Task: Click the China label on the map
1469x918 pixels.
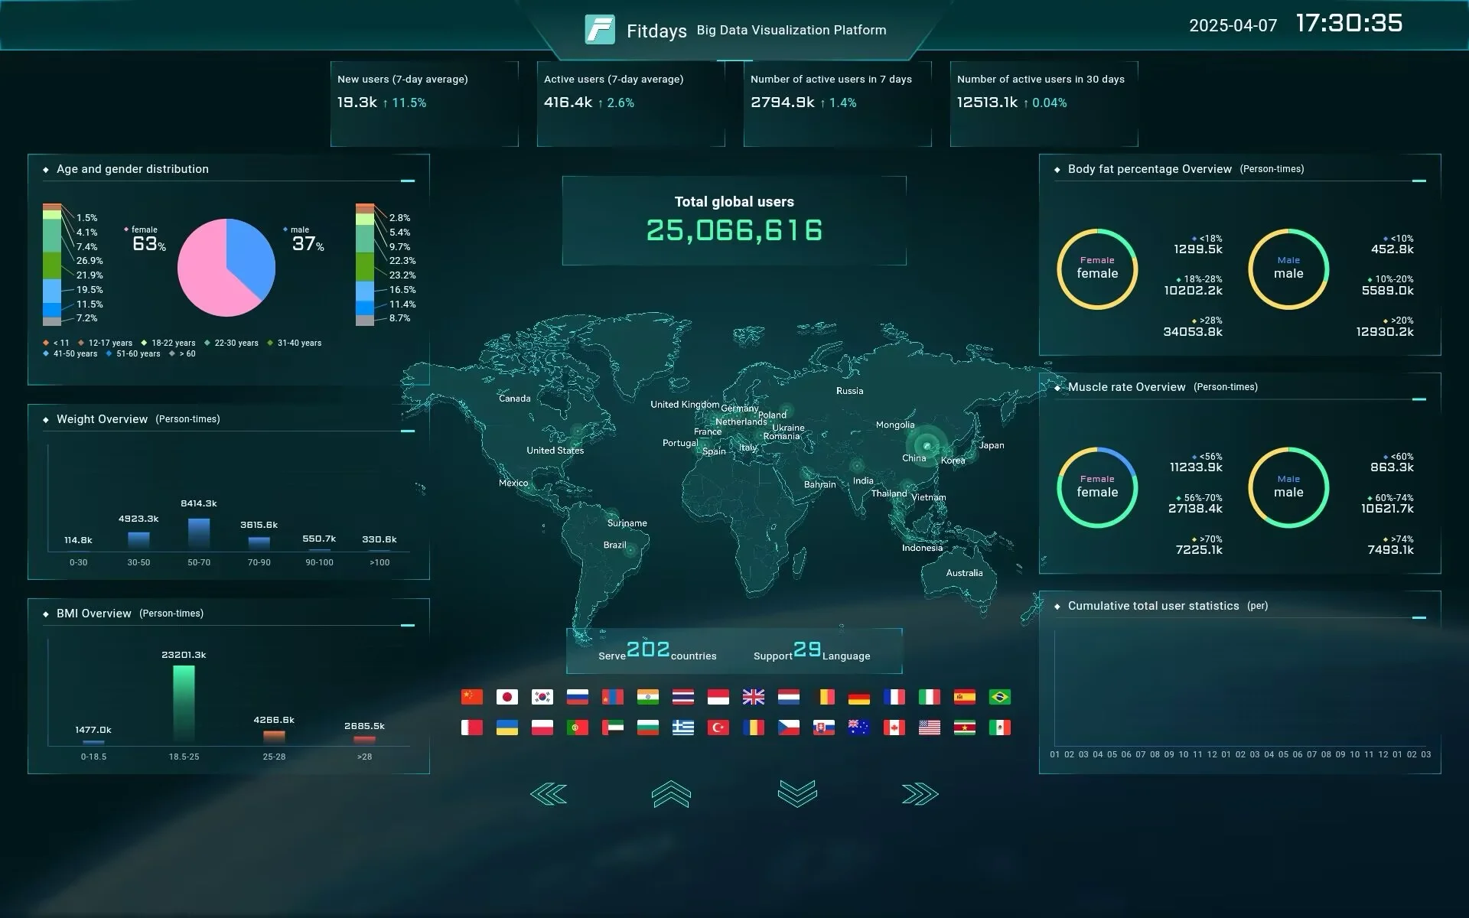Action: coord(914,458)
